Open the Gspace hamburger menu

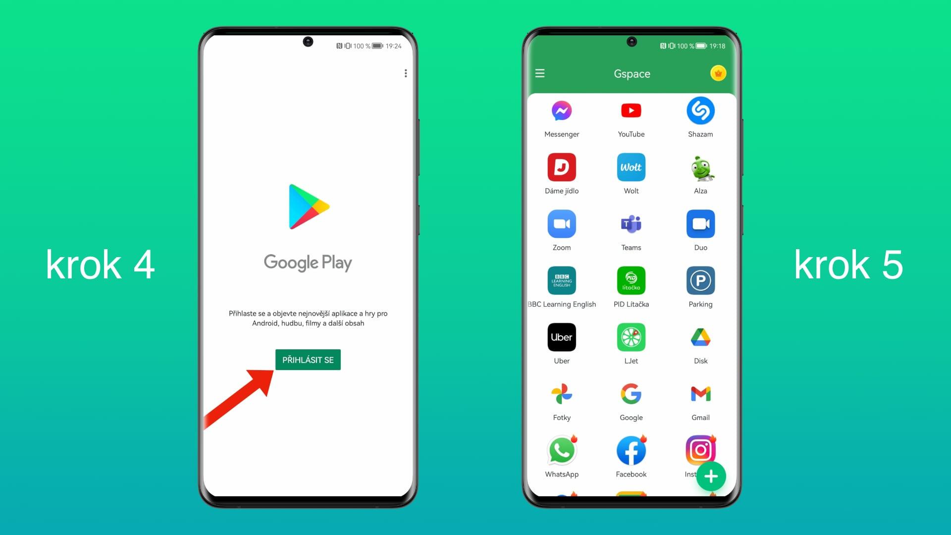point(540,72)
